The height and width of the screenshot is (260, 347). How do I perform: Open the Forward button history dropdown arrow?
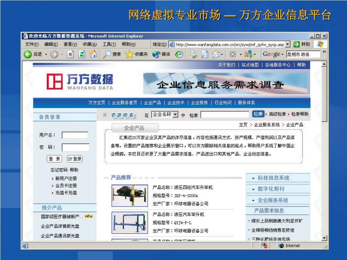[x=62, y=54]
